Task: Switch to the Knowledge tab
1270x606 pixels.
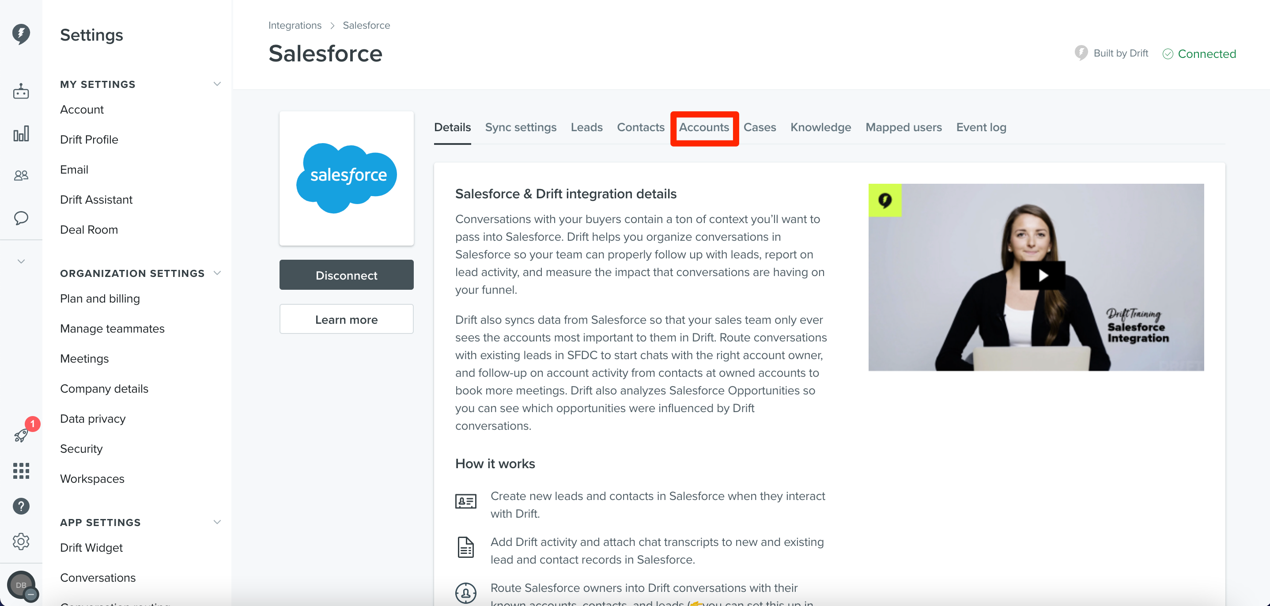Action: (820, 127)
